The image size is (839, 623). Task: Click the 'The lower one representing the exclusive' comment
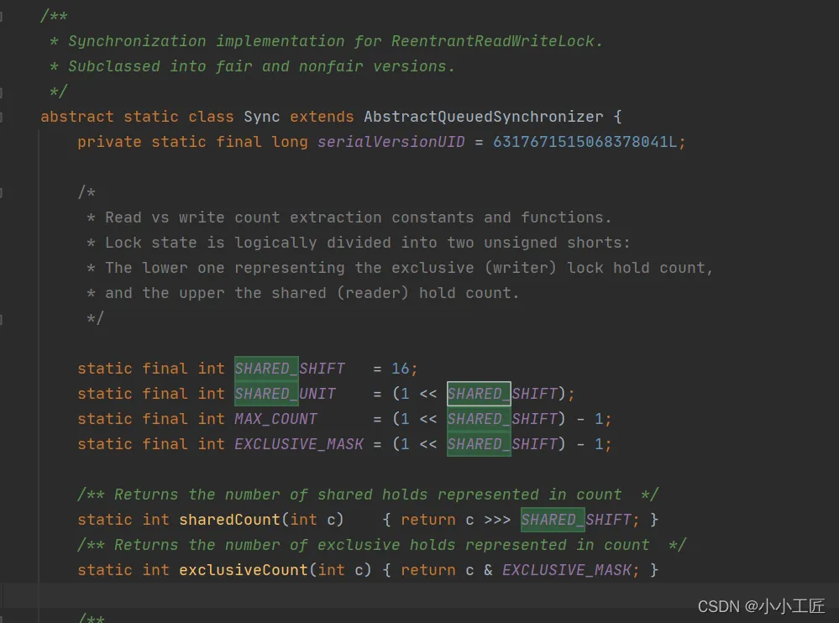point(400,268)
